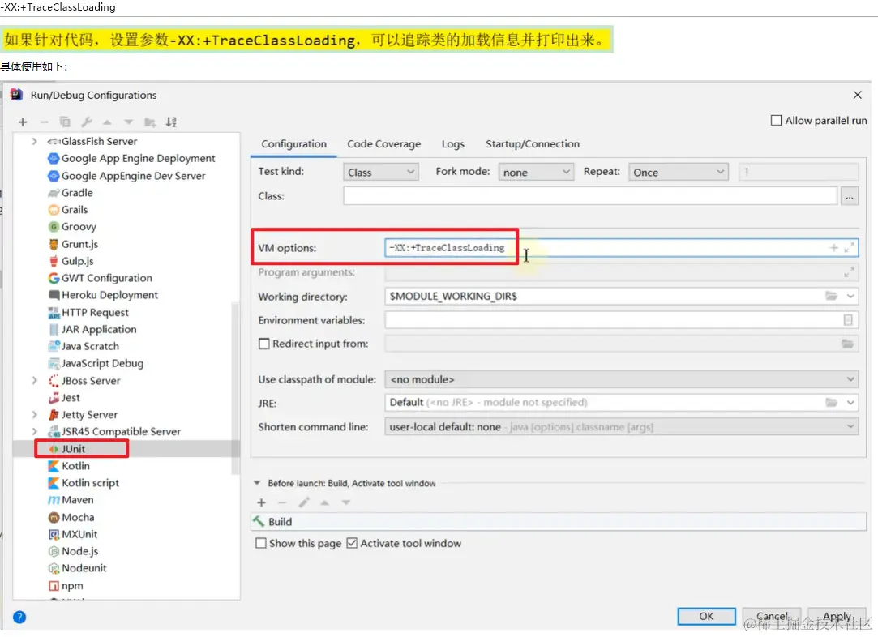The width and height of the screenshot is (878, 637).
Task: Open the JRE dropdown arrow
Action: [850, 403]
